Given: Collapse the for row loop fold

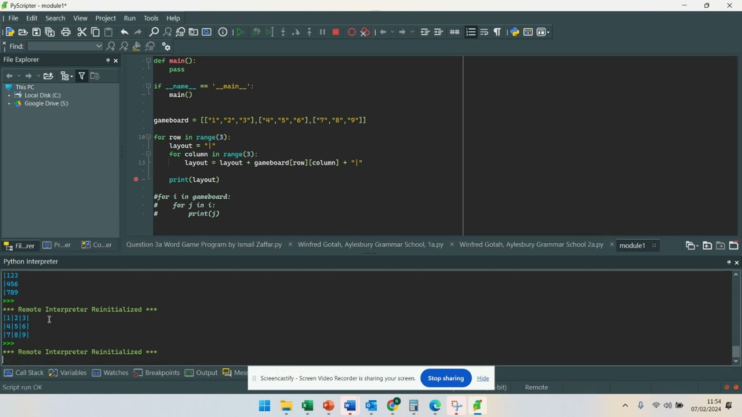Looking at the screenshot, I should click(148, 137).
